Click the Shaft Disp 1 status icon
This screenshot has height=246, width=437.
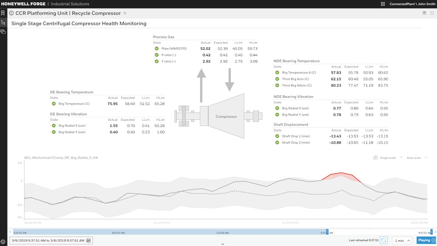point(277,136)
